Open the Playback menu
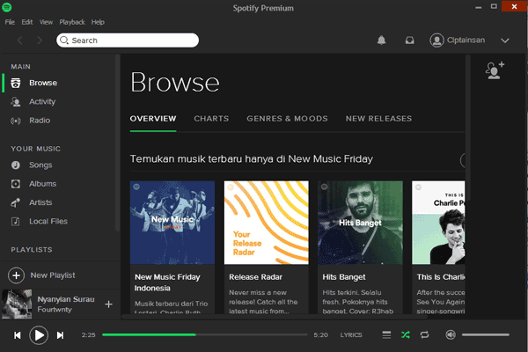528x352 pixels. [72, 22]
